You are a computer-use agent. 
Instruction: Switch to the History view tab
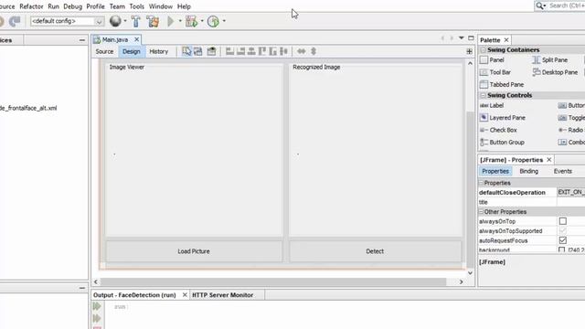tap(158, 51)
